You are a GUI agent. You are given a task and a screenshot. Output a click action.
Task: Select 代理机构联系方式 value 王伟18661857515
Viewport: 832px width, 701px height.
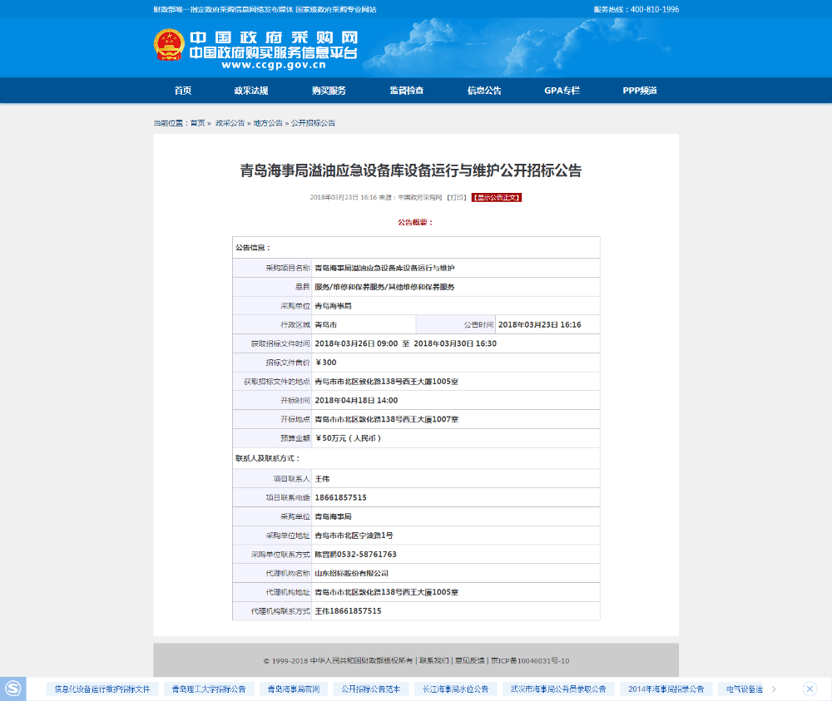(x=348, y=611)
